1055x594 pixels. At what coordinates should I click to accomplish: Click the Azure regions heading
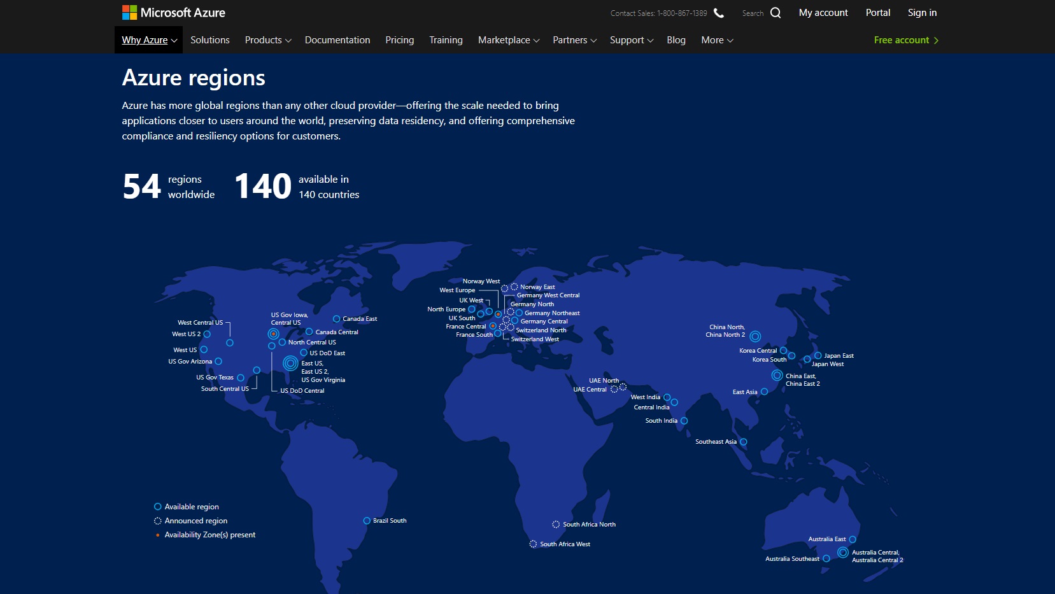194,78
